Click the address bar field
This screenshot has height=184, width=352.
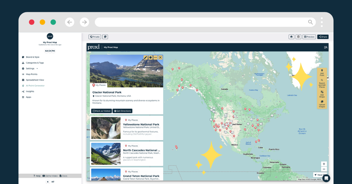tap(205, 22)
